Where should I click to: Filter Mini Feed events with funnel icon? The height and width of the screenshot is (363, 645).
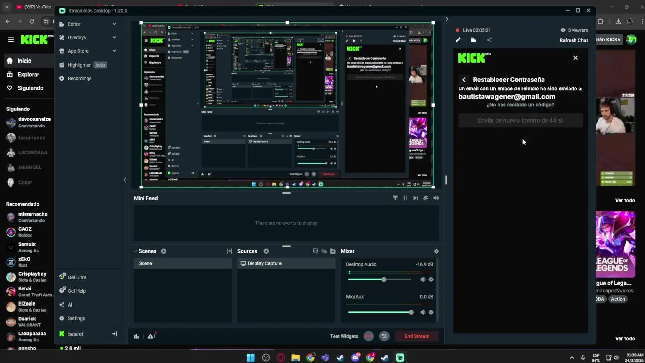click(x=395, y=198)
